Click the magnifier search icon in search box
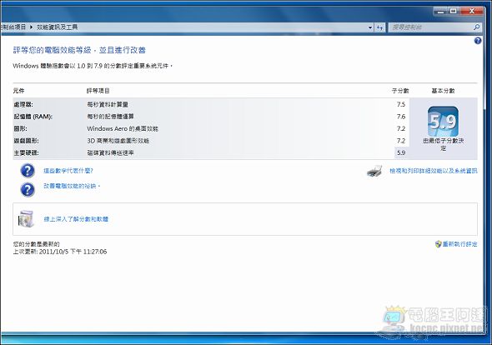The image size is (492, 345). [477, 27]
